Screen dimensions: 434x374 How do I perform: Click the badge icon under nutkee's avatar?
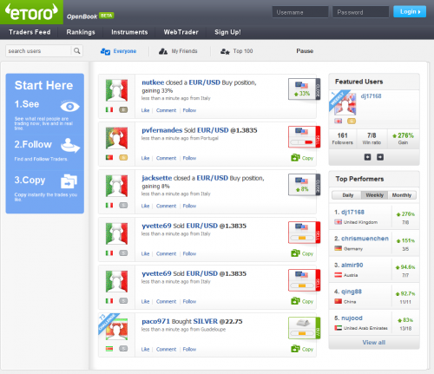click(123, 110)
